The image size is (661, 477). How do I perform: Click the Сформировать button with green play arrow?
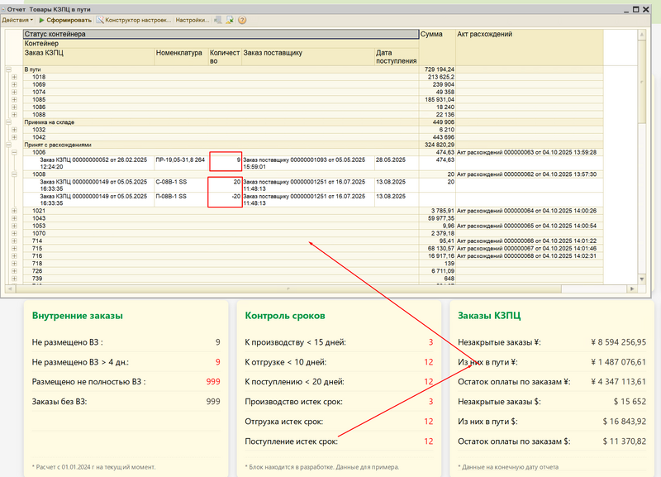click(65, 20)
